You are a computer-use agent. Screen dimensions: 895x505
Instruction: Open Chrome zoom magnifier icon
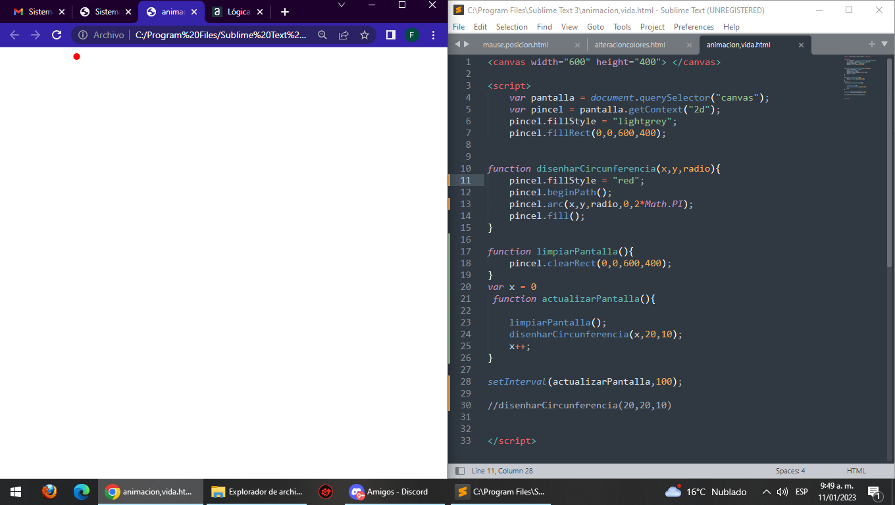click(x=322, y=35)
